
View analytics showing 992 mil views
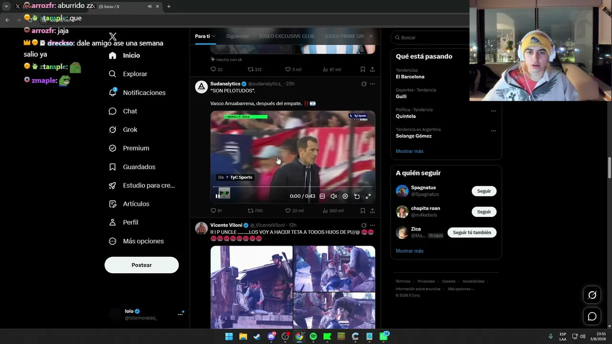(333, 211)
